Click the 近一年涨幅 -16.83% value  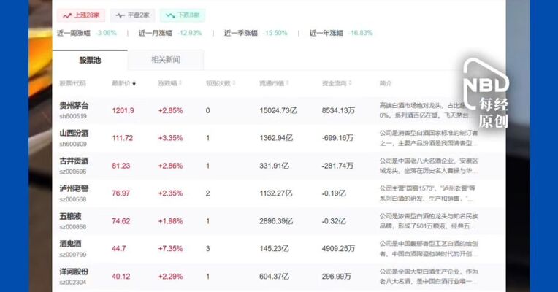coord(361,33)
